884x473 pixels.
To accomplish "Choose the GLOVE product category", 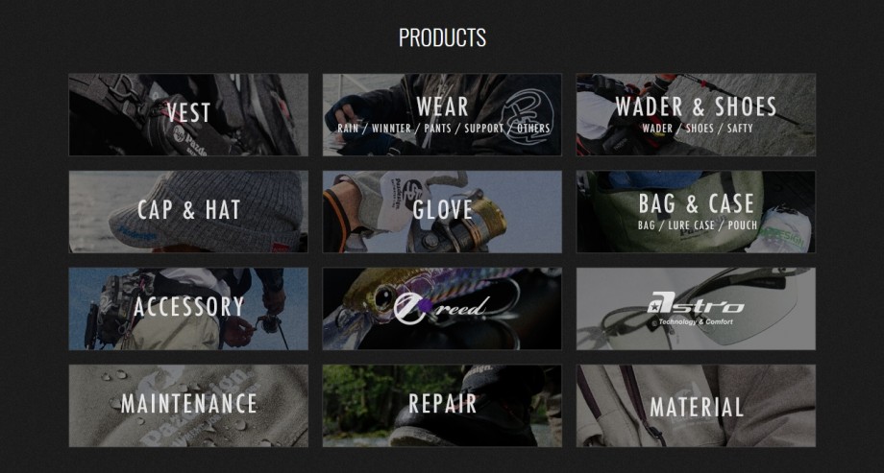I will (x=442, y=212).
